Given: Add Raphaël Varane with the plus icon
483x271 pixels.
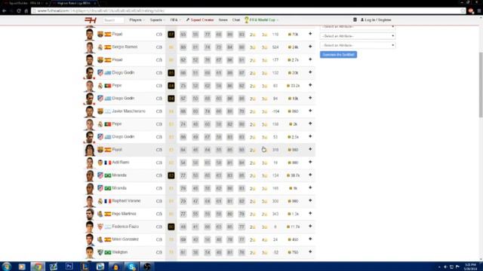Looking at the screenshot, I should tap(310, 200).
